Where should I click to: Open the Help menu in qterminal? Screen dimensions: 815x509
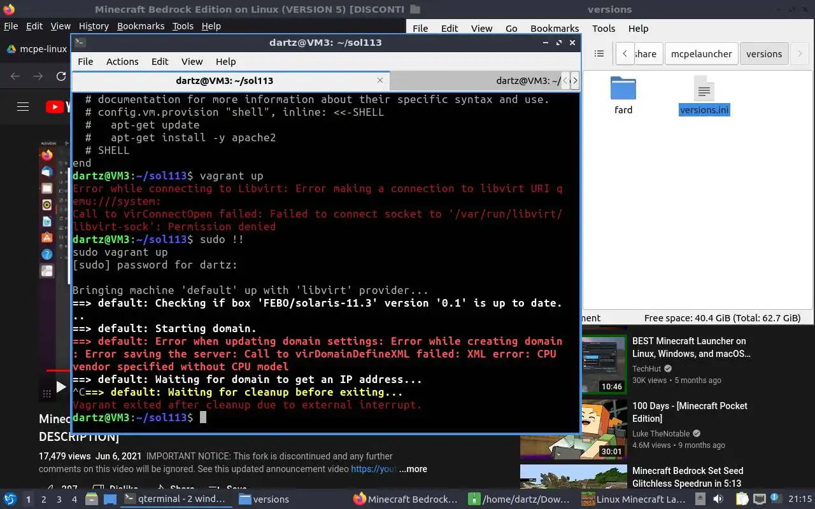coord(225,61)
